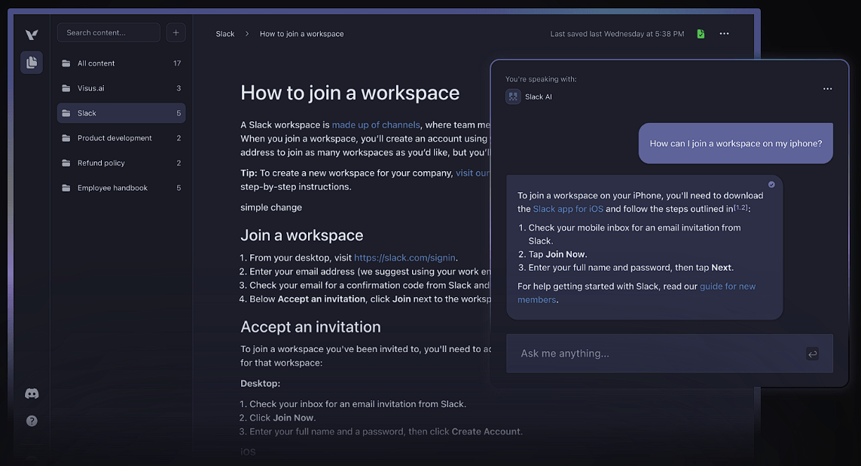Click the count 17 next to All content
This screenshot has width=861, height=466.
click(177, 63)
